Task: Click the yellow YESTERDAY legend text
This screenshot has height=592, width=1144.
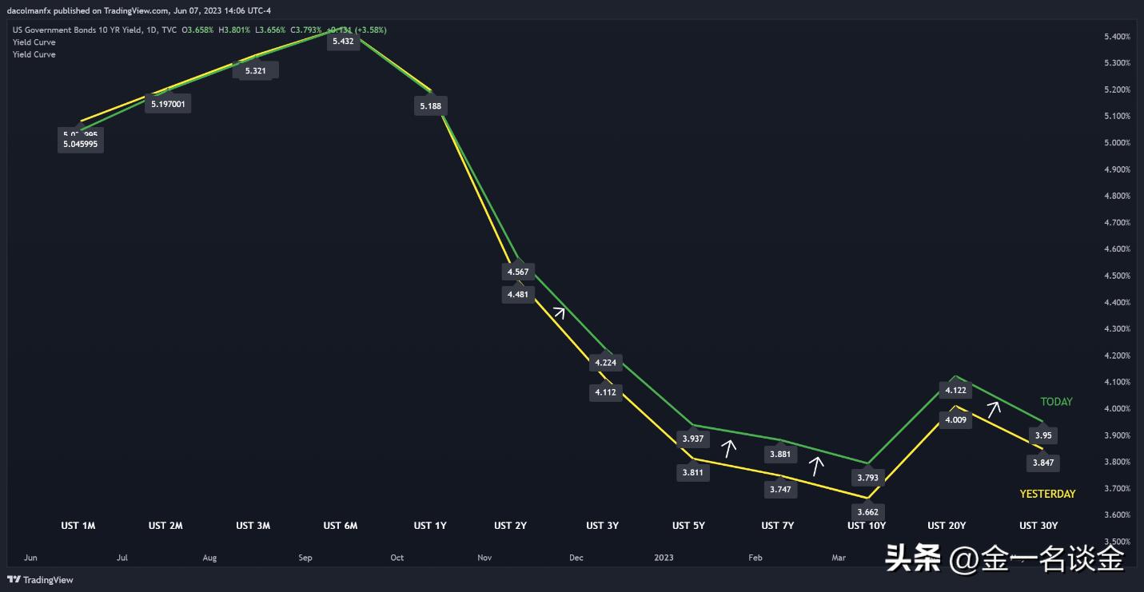Action: pos(1047,494)
